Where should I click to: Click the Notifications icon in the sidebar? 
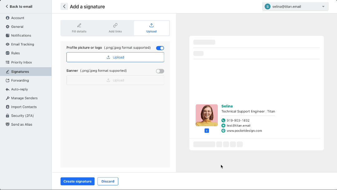tap(7, 36)
